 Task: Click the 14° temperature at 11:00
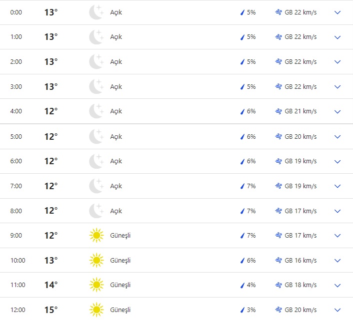[x=51, y=285]
